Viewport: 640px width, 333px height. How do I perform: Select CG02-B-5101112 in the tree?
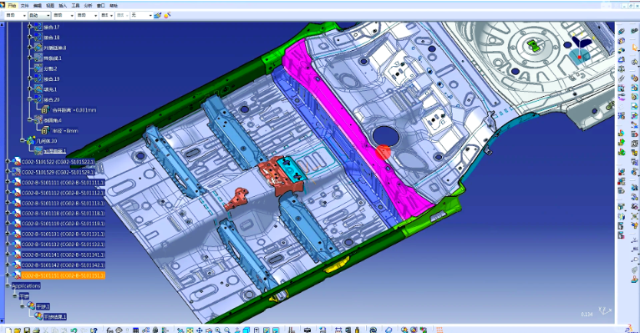click(x=63, y=193)
